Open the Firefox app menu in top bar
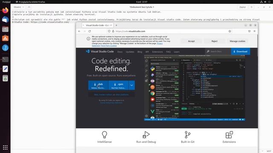The image size is (273, 153). (x=30, y=2)
